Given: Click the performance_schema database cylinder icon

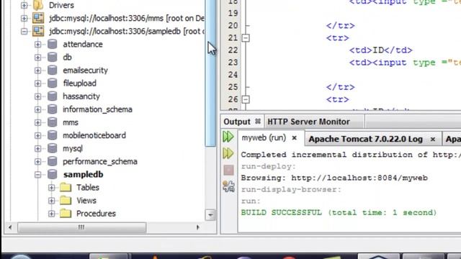Looking at the screenshot, I should coord(52,161).
